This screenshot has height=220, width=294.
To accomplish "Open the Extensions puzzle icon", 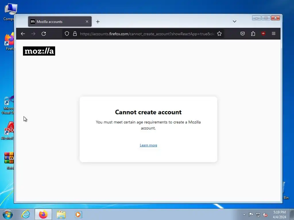I will [253, 34].
